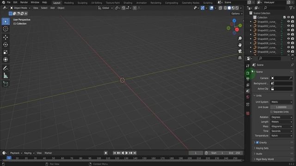Open the Playback popover
This screenshot has height=166, width=296.
[16, 153]
